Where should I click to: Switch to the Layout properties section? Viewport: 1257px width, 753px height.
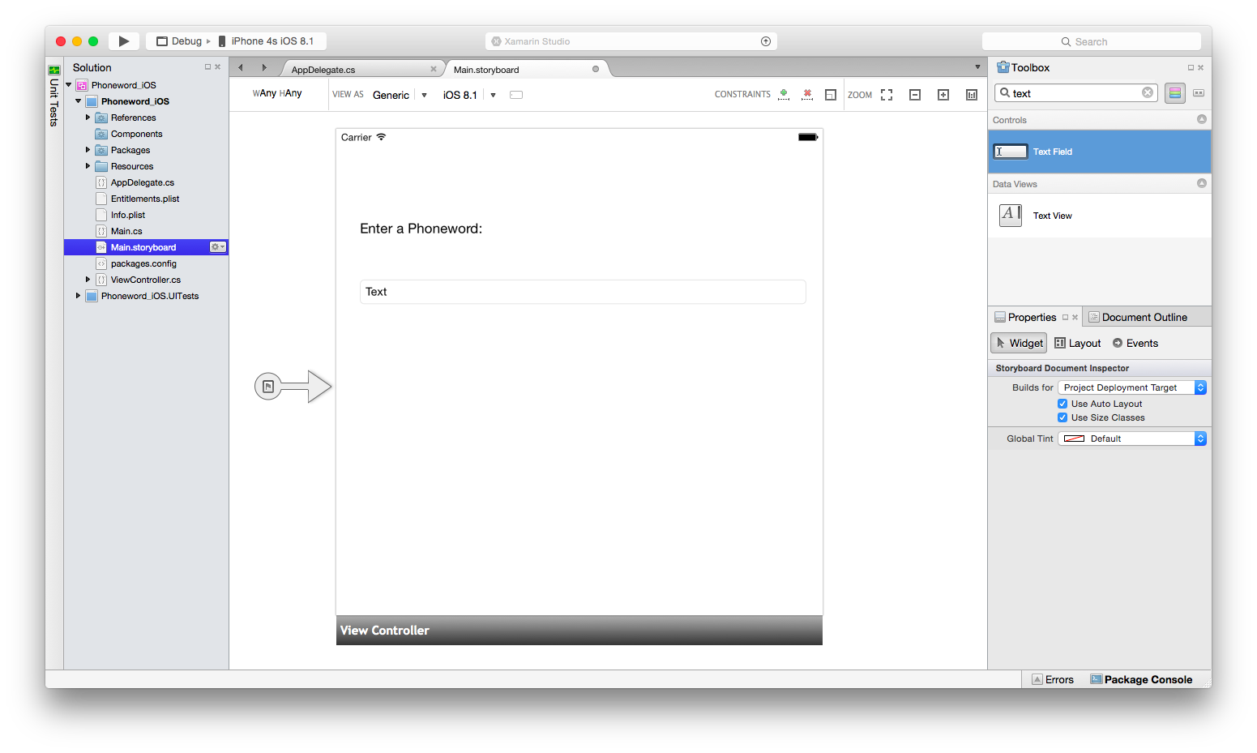pos(1078,344)
